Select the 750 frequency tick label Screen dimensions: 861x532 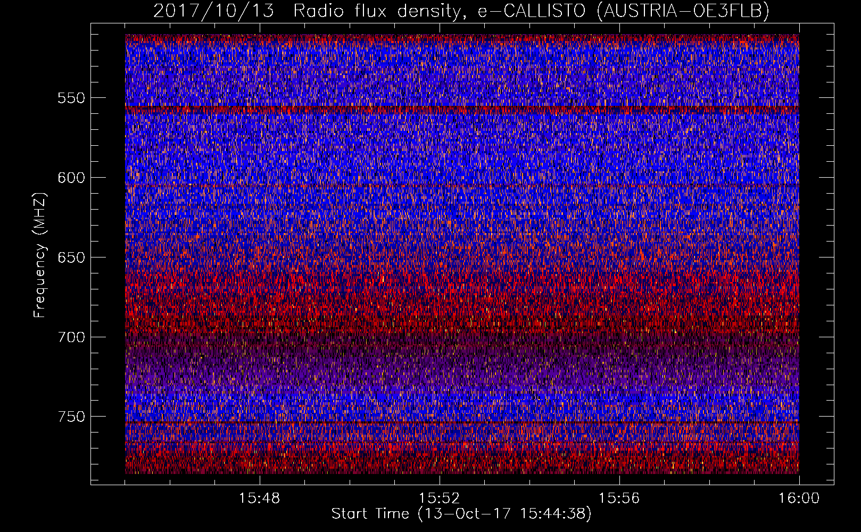point(71,417)
